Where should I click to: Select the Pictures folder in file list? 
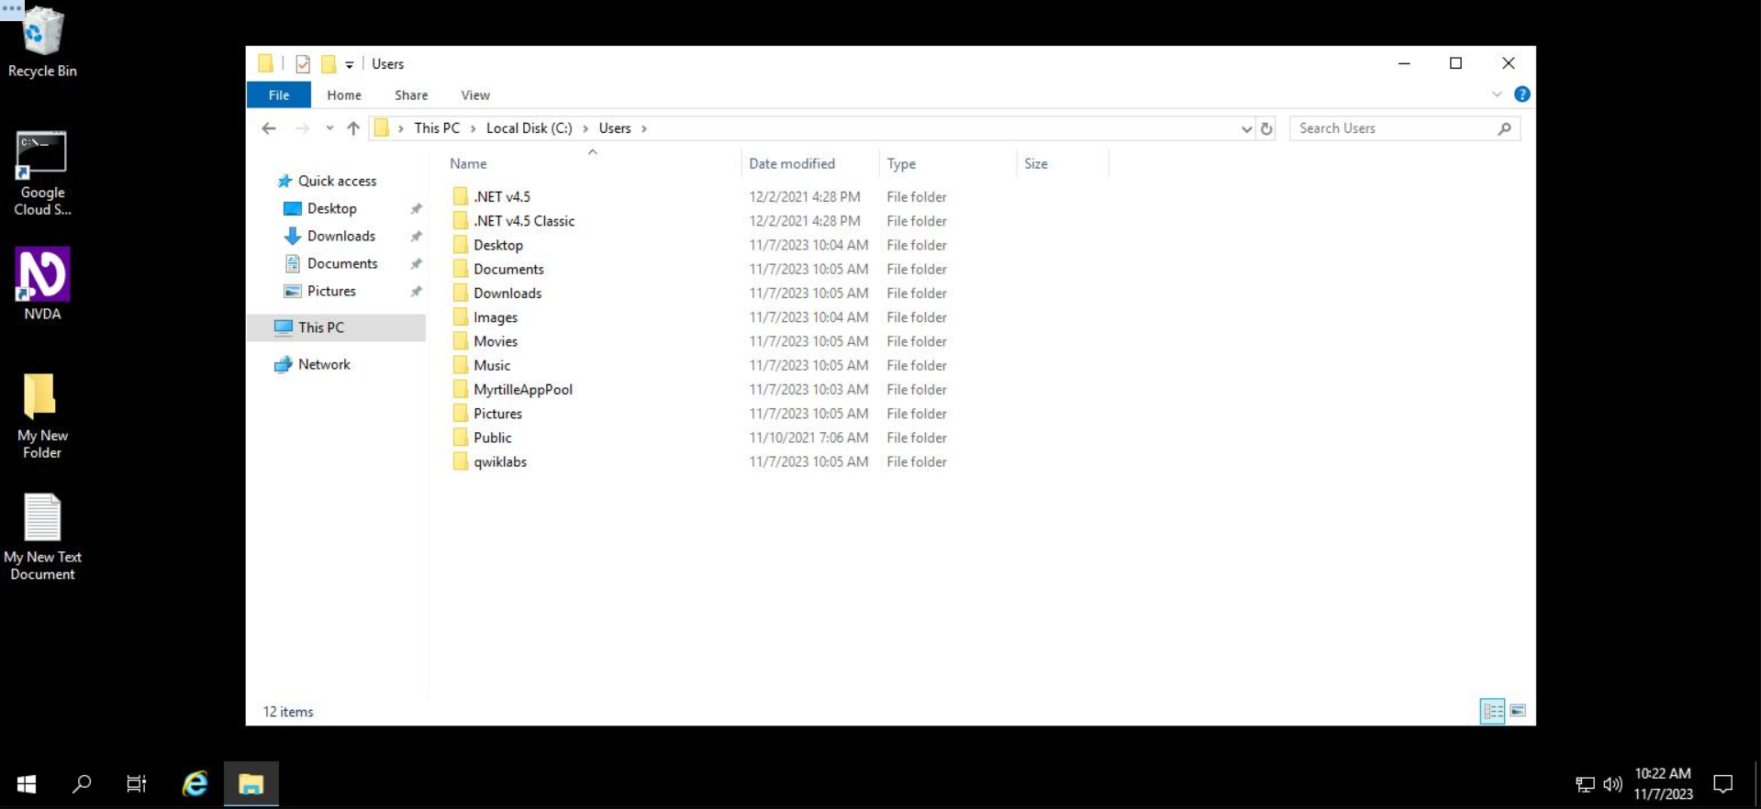(497, 414)
